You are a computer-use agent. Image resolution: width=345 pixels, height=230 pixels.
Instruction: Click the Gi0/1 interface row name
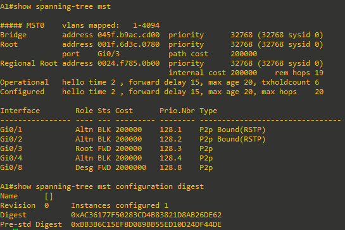[x=11, y=130]
